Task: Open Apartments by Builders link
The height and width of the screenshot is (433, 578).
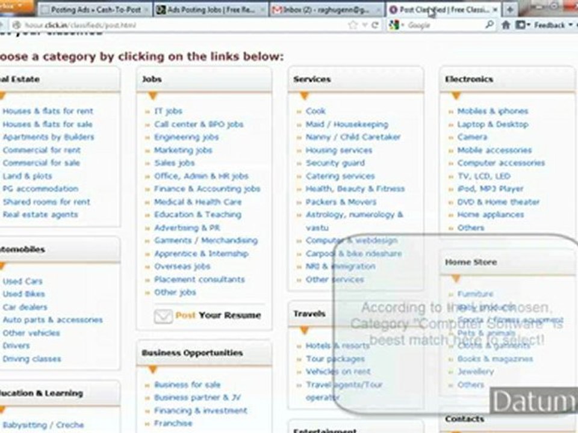Action: point(48,137)
